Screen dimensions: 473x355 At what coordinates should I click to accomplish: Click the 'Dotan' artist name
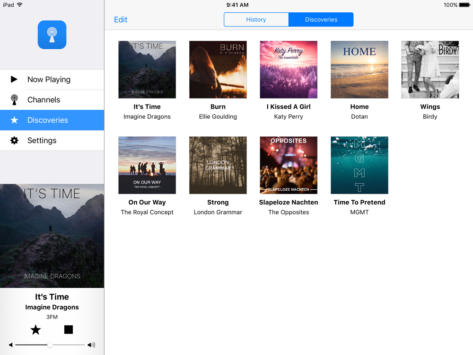[359, 116]
